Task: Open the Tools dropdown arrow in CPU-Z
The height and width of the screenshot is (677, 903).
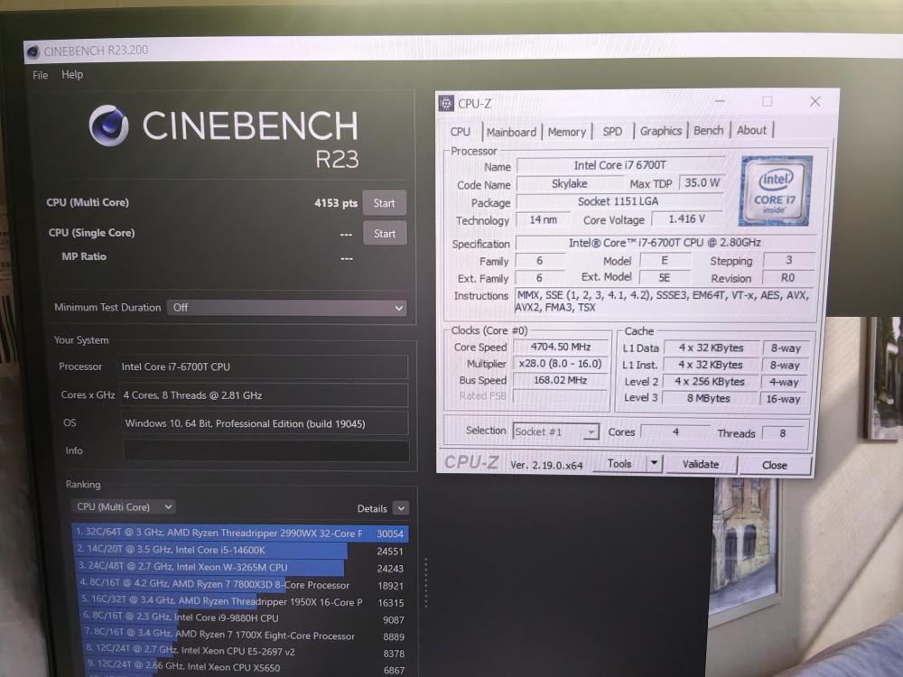Action: [x=654, y=463]
